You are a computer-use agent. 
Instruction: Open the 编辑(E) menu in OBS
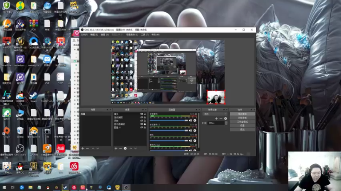click(94, 35)
